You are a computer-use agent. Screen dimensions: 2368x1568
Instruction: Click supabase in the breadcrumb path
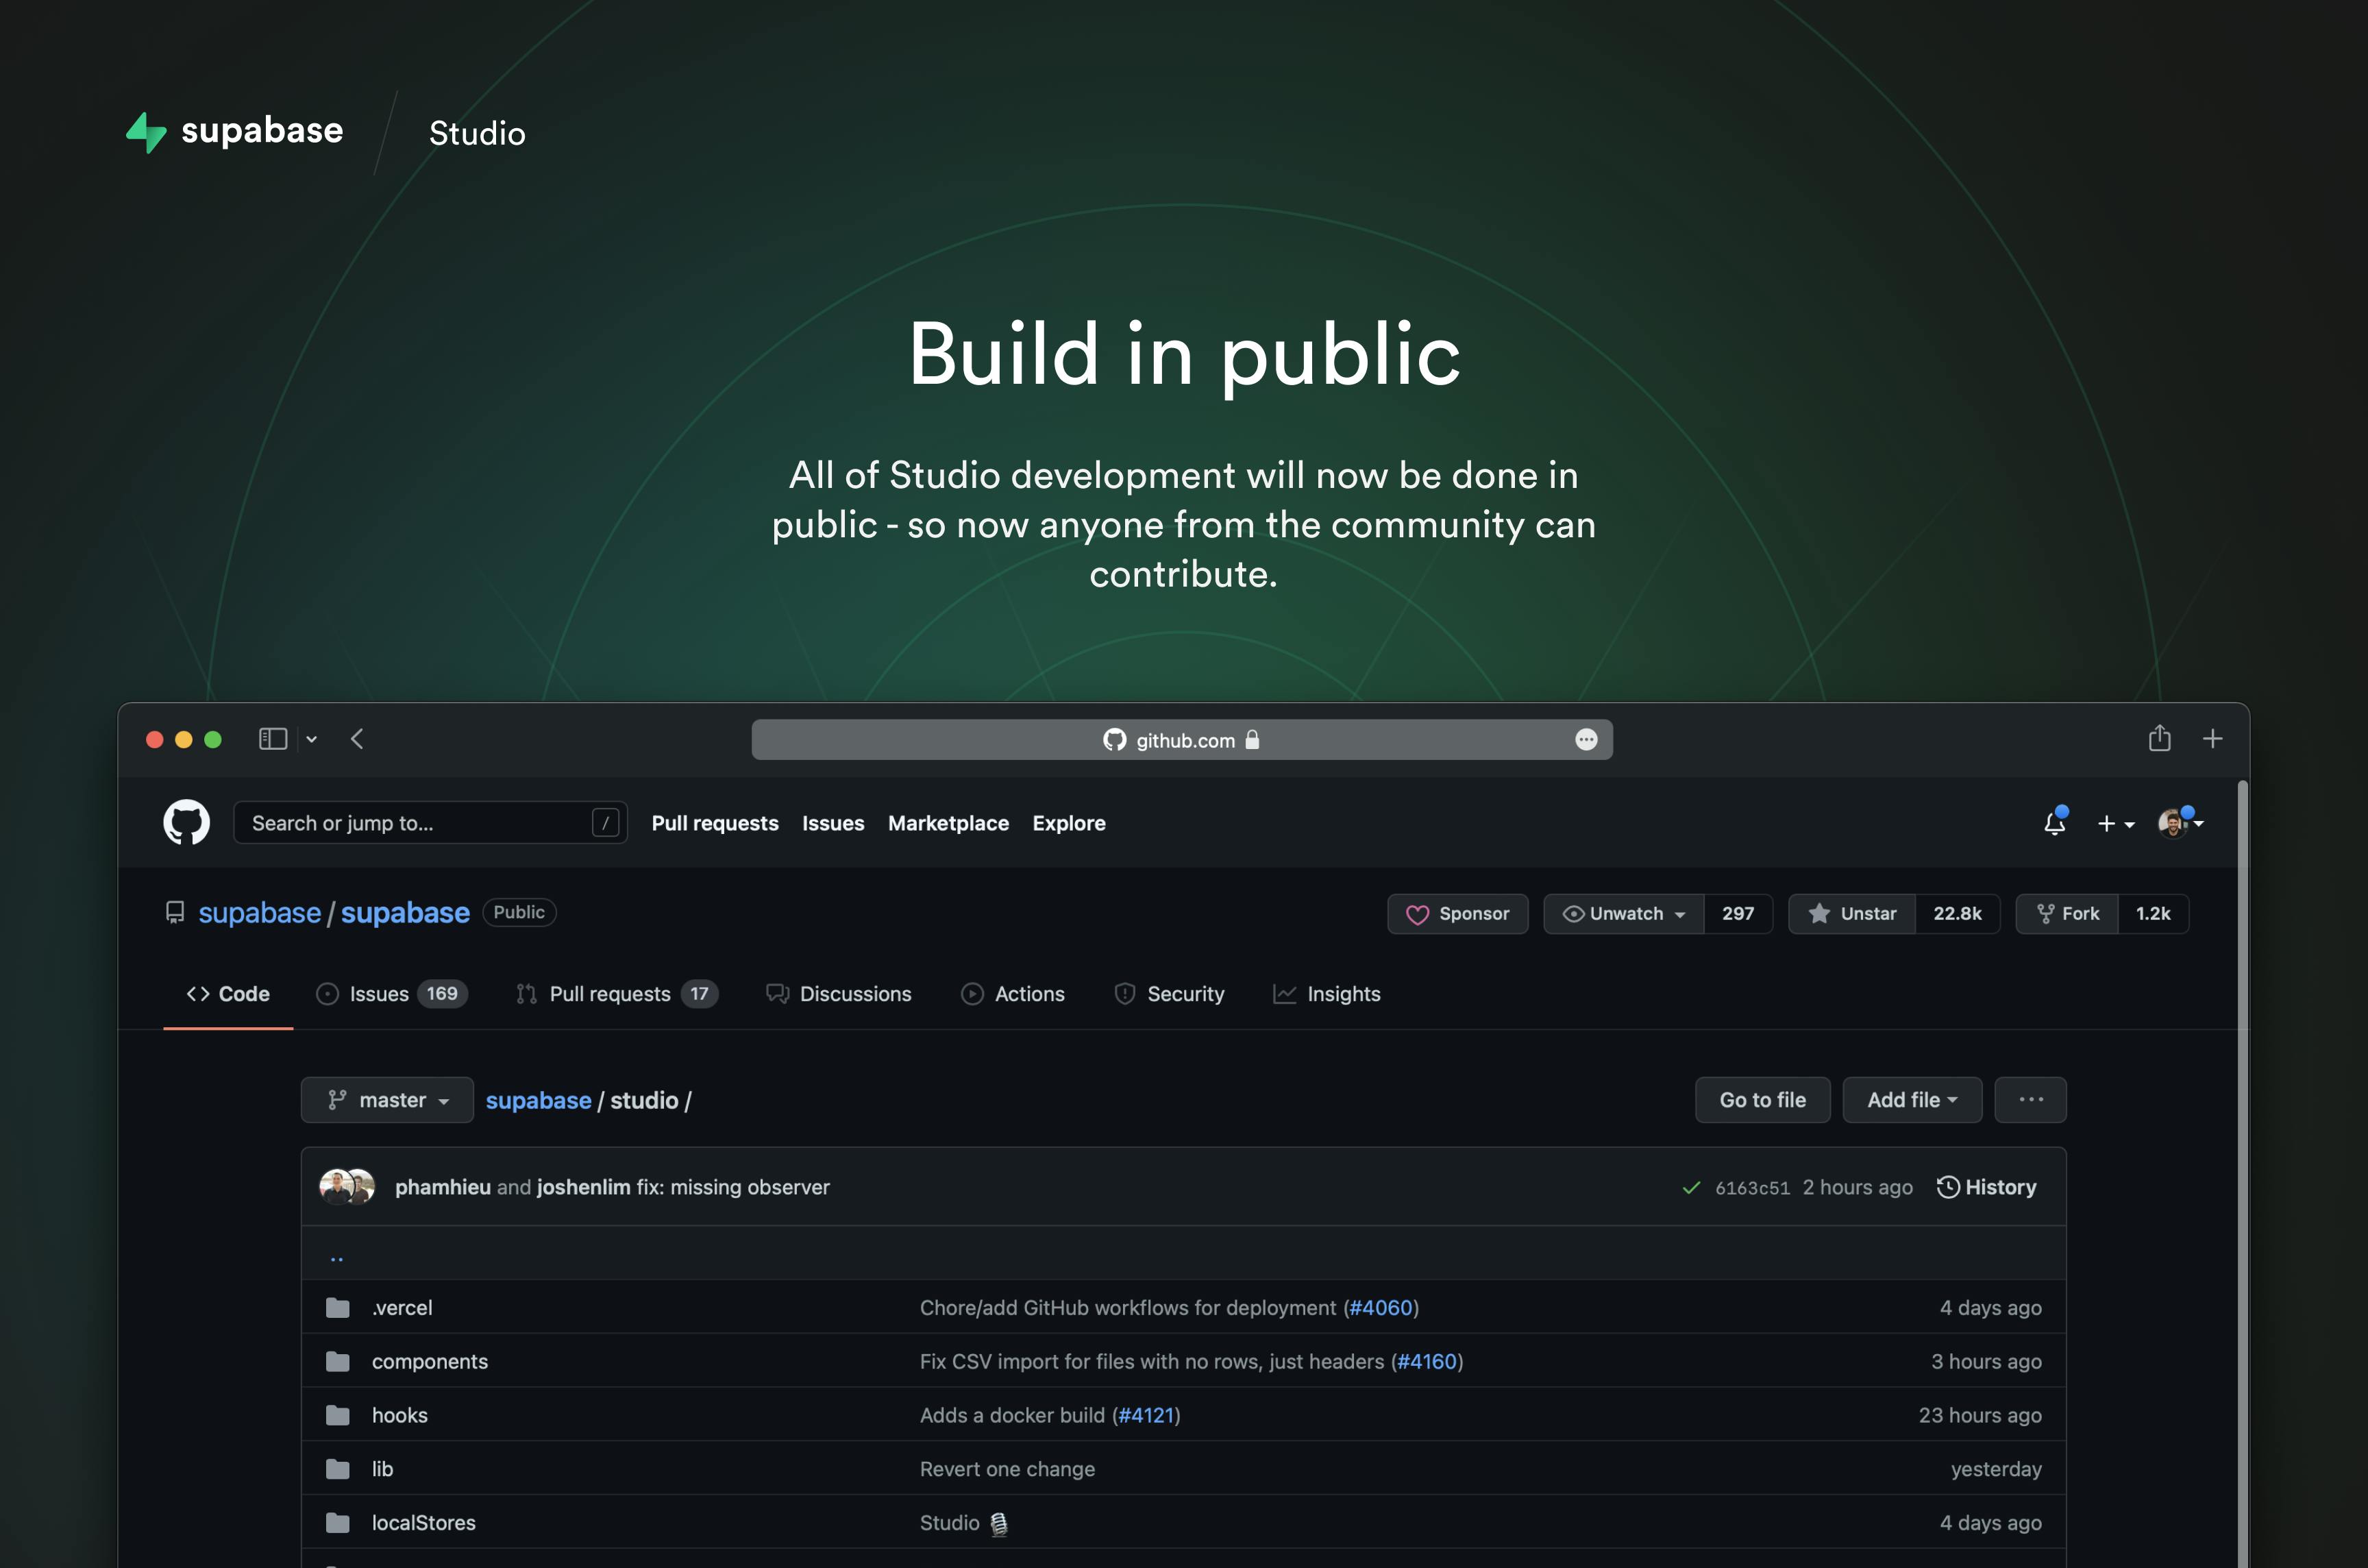click(x=539, y=1100)
